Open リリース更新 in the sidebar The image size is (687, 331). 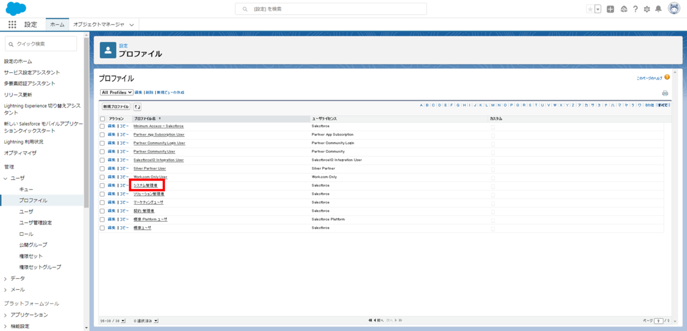[x=18, y=94]
